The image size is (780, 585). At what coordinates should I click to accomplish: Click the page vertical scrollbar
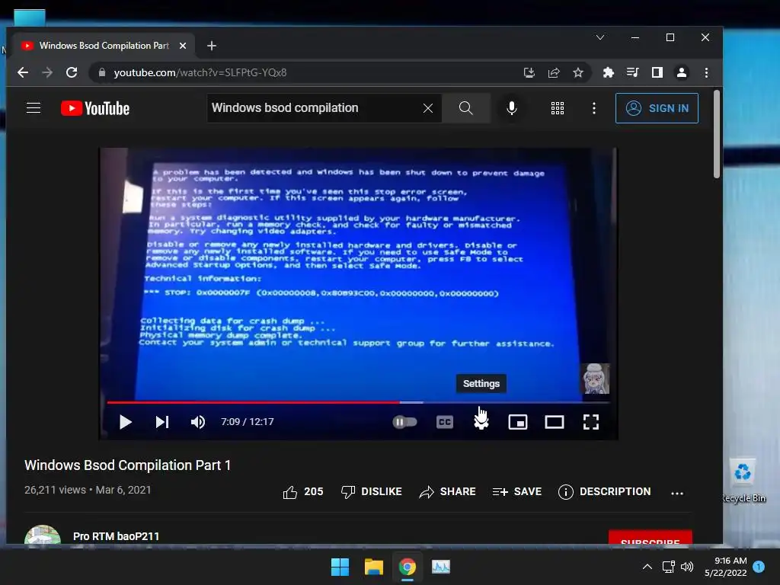[x=716, y=133]
